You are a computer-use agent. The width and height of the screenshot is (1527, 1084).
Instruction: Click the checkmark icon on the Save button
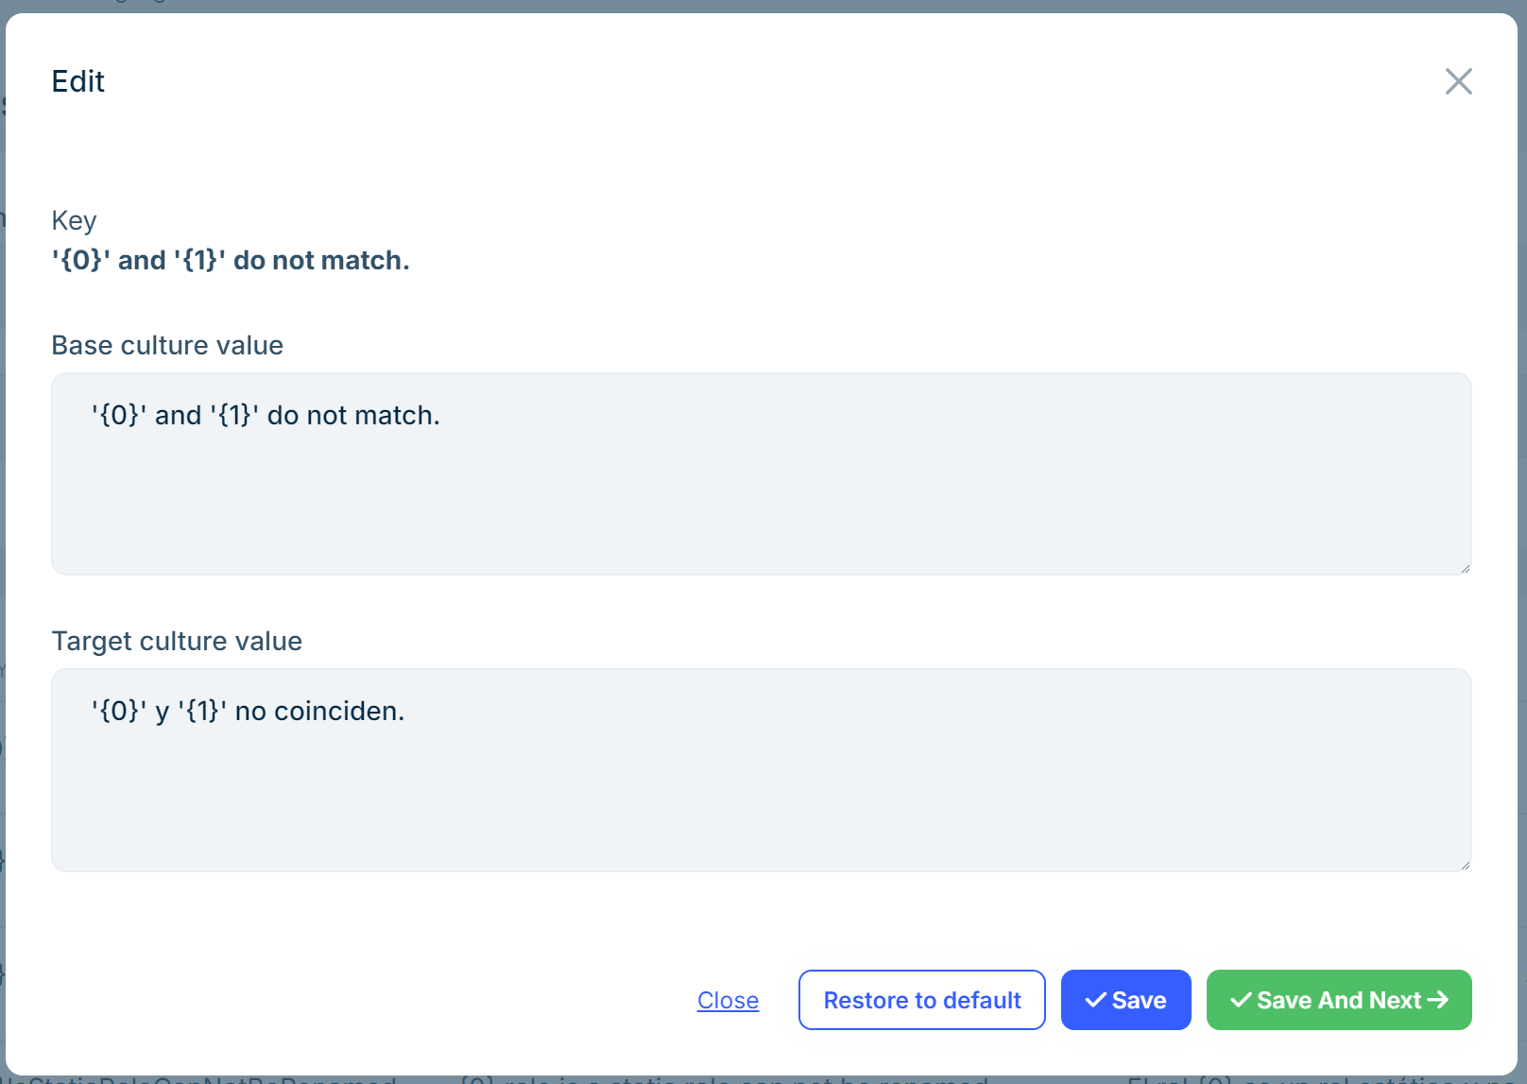(x=1095, y=1000)
